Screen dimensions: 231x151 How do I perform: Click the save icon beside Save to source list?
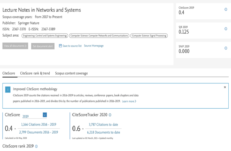click(x=60, y=46)
